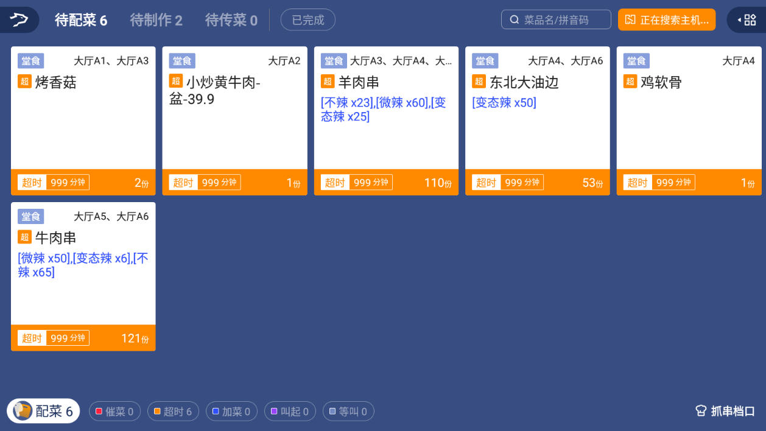Click the 配菜 avatar icon

23,411
